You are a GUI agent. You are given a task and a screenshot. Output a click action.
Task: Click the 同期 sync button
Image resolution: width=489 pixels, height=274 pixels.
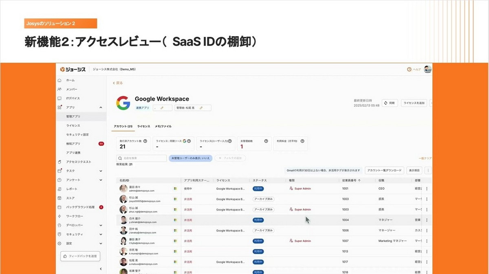[x=390, y=103]
